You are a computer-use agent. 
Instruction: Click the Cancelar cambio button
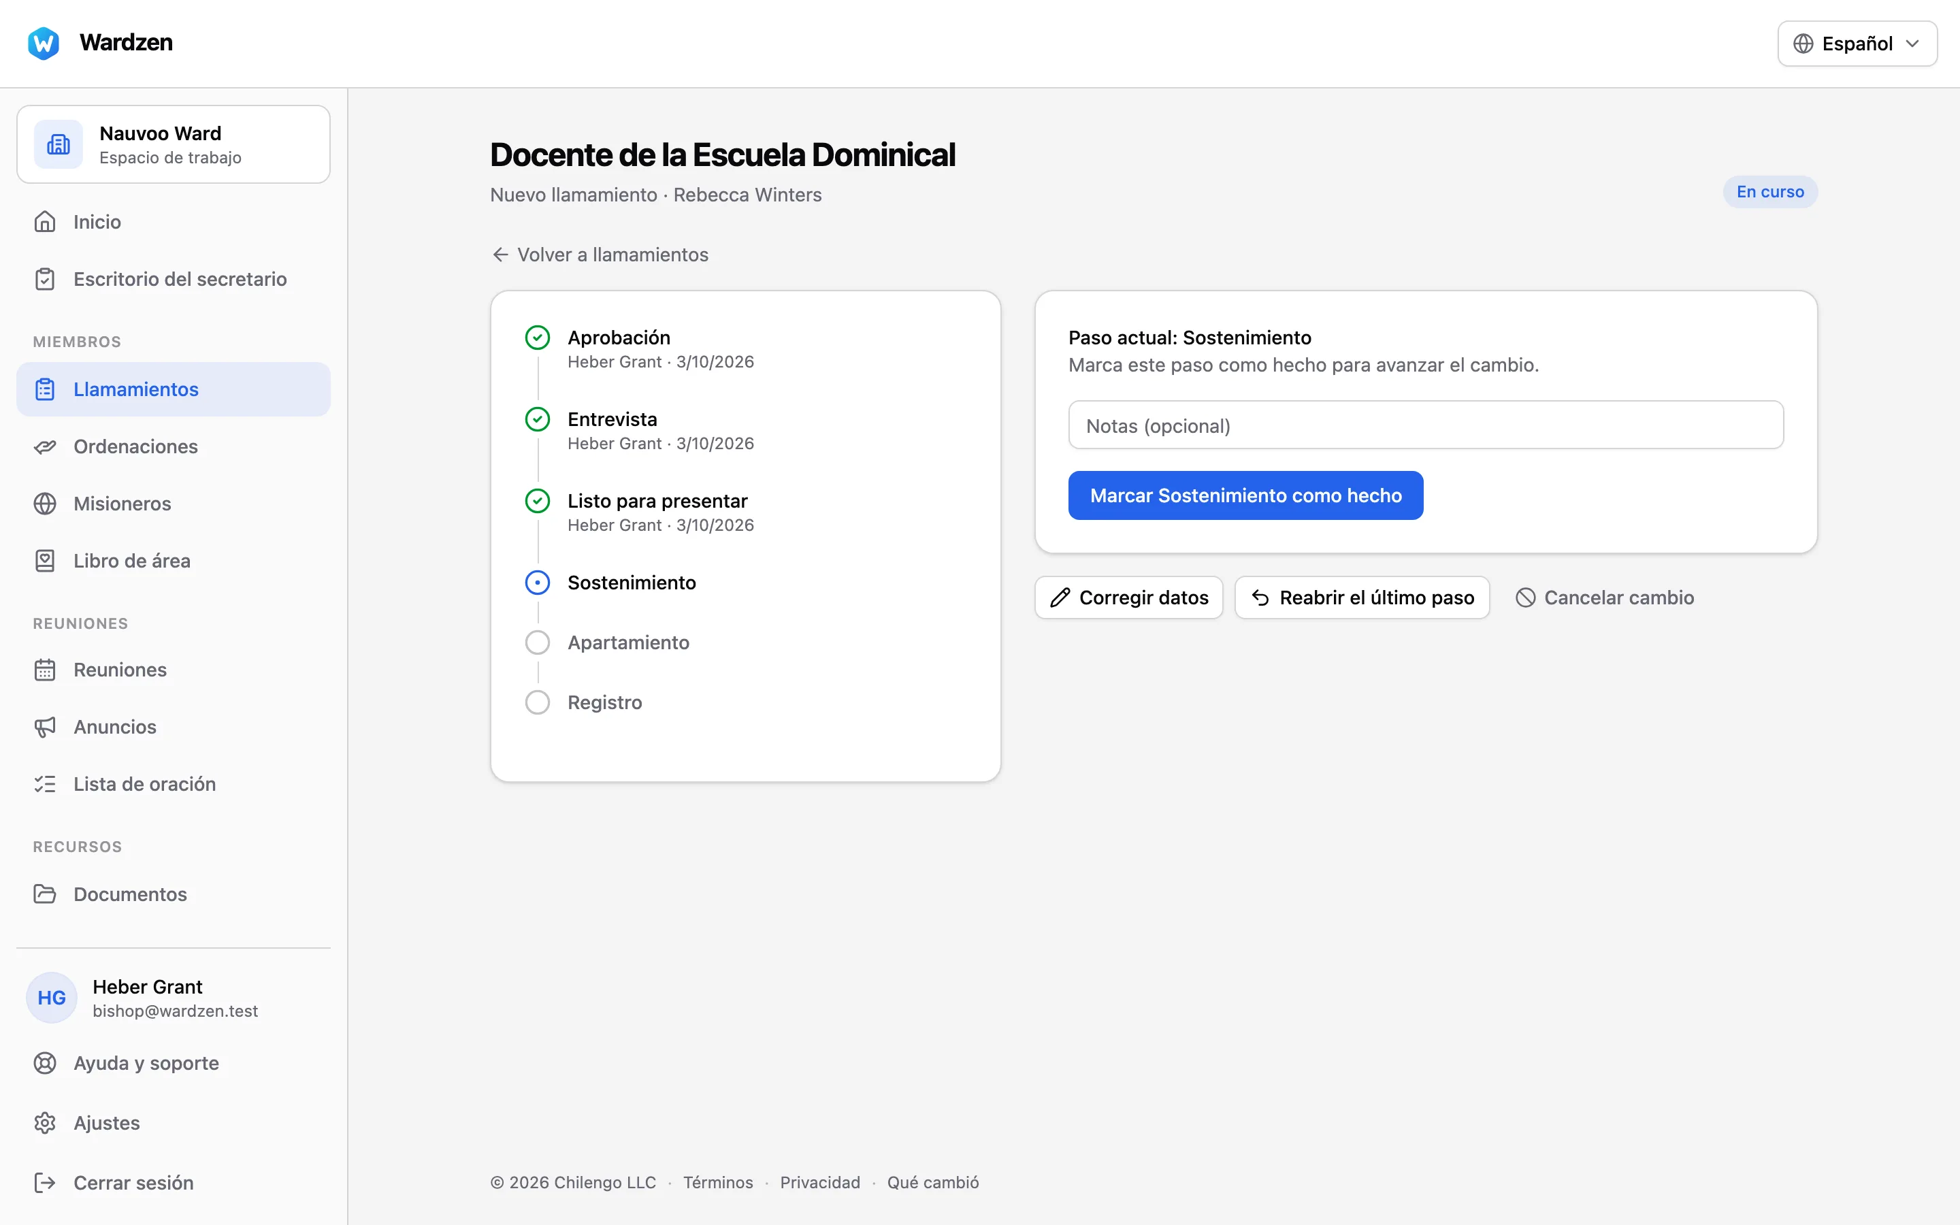[1605, 598]
